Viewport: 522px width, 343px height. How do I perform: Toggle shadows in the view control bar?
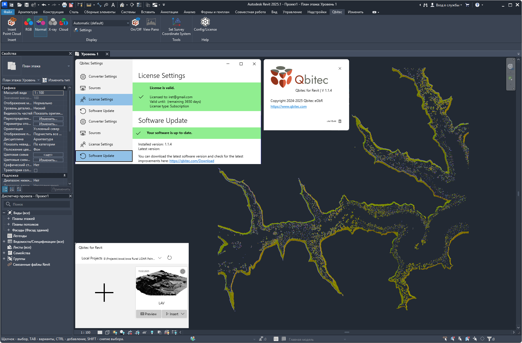click(x=122, y=332)
